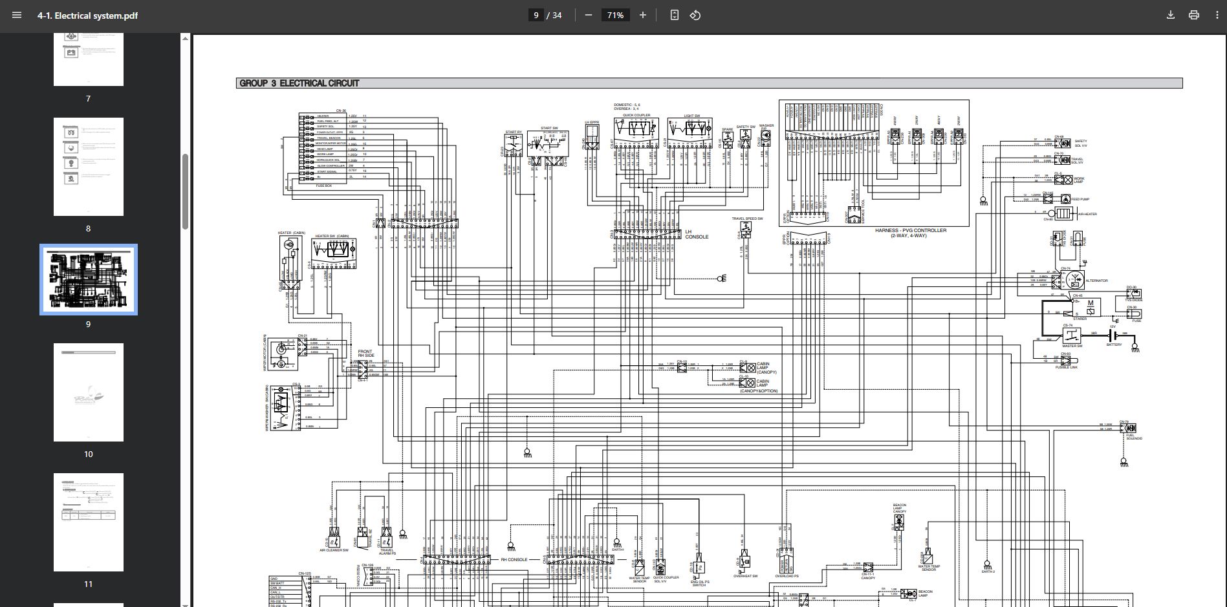Screen dimensions: 1227x607
Task: Click the document title 4-1. Electrical system.pdf
Action: coord(86,15)
